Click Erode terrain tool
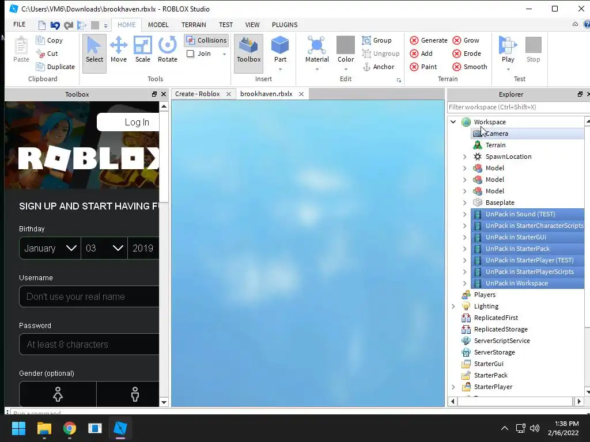The image size is (590, 442). [x=467, y=54]
